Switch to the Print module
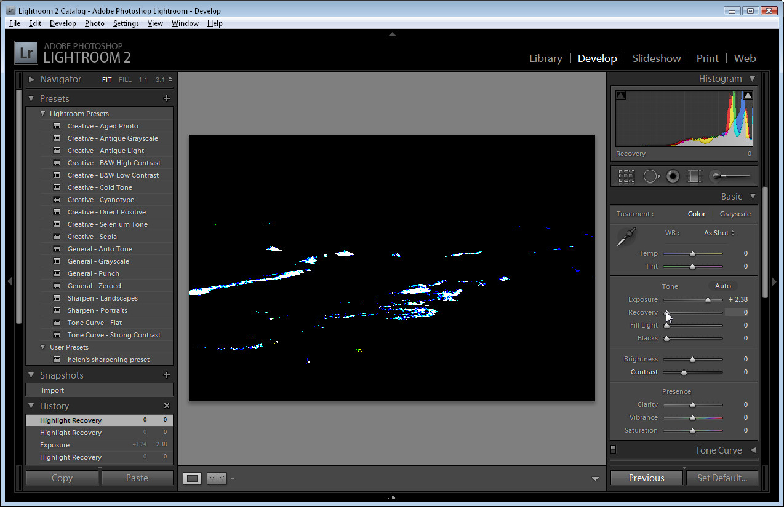The height and width of the screenshot is (507, 784). [708, 58]
